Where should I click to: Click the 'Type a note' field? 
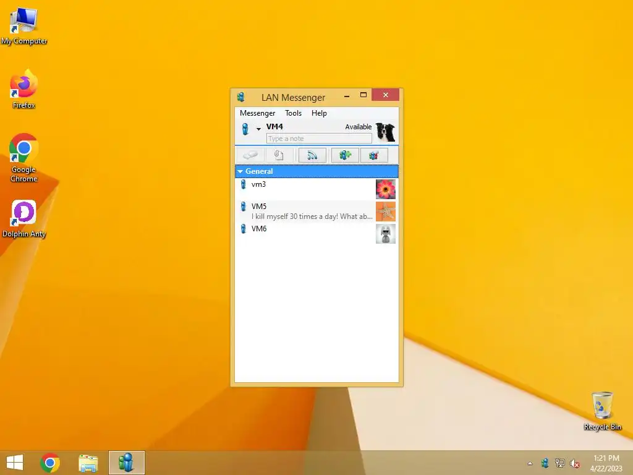(319, 139)
